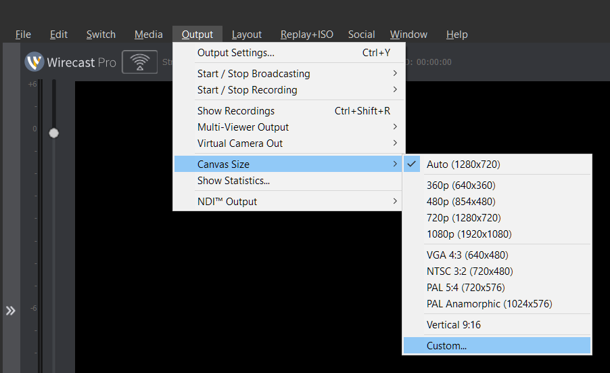Open the Help menu
The width and height of the screenshot is (610, 373).
[x=456, y=35]
